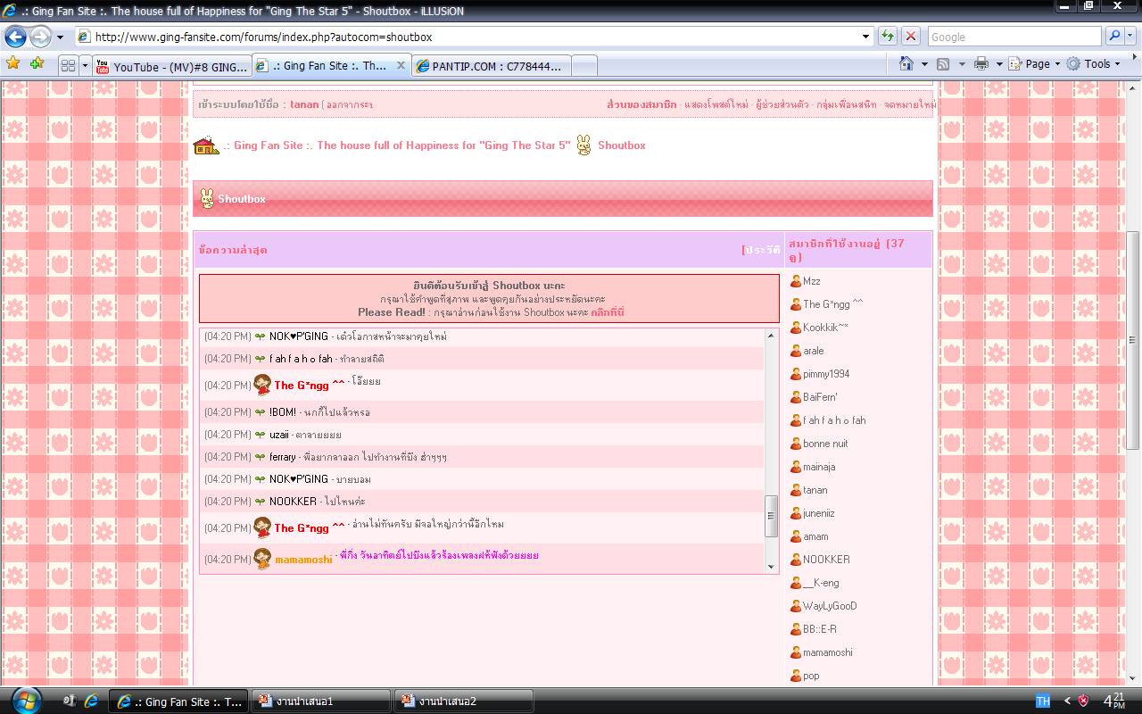Screen dimensions: 1142x714
Task: Open the search provider dropdown arrow
Action: click(1132, 37)
